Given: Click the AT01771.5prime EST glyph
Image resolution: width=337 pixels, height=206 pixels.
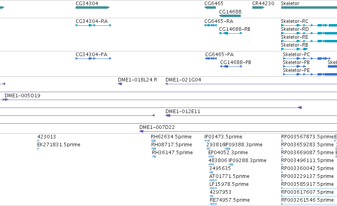Looking at the screenshot, I should click(x=213, y=180).
